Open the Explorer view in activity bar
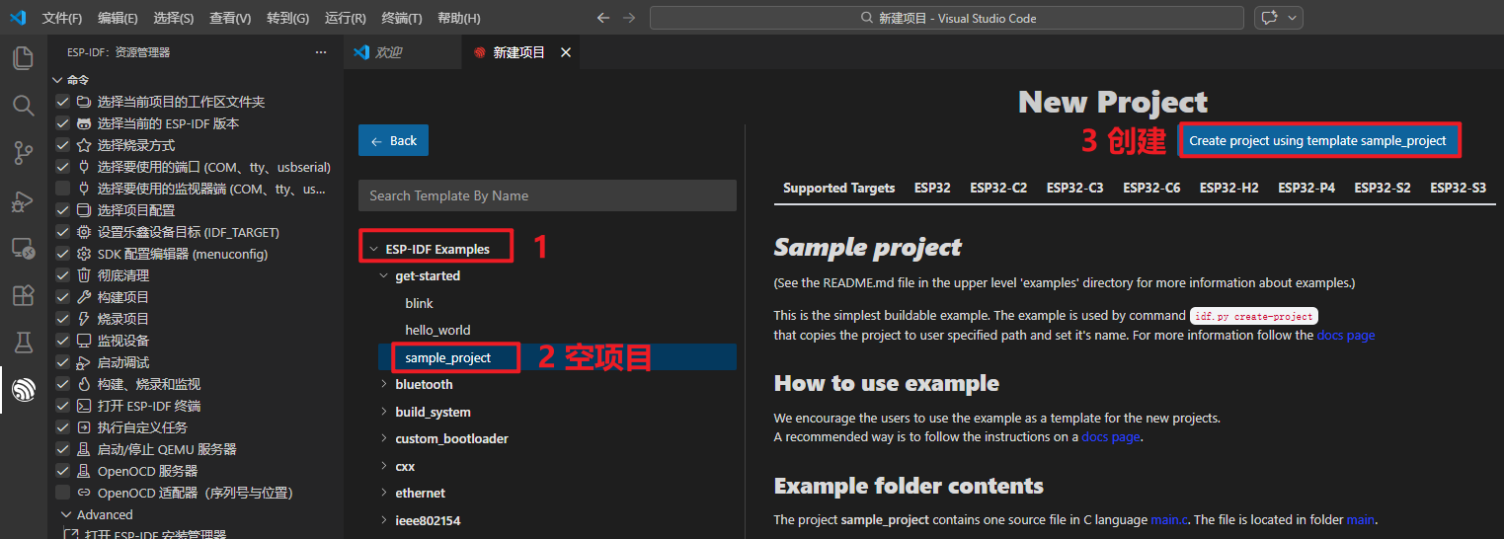1504x539 pixels. click(x=23, y=58)
